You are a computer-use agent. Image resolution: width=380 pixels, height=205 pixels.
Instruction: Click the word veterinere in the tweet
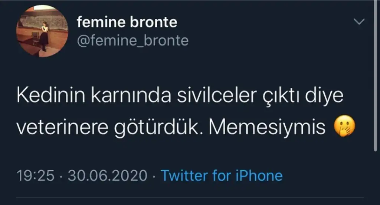tap(62, 127)
